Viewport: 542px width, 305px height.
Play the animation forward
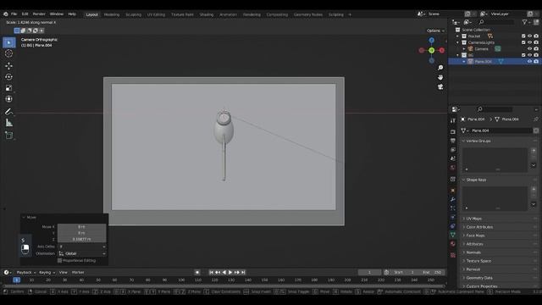(x=230, y=273)
